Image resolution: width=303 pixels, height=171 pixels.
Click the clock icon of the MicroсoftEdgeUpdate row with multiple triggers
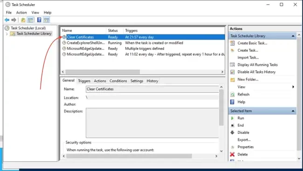tap(64, 48)
